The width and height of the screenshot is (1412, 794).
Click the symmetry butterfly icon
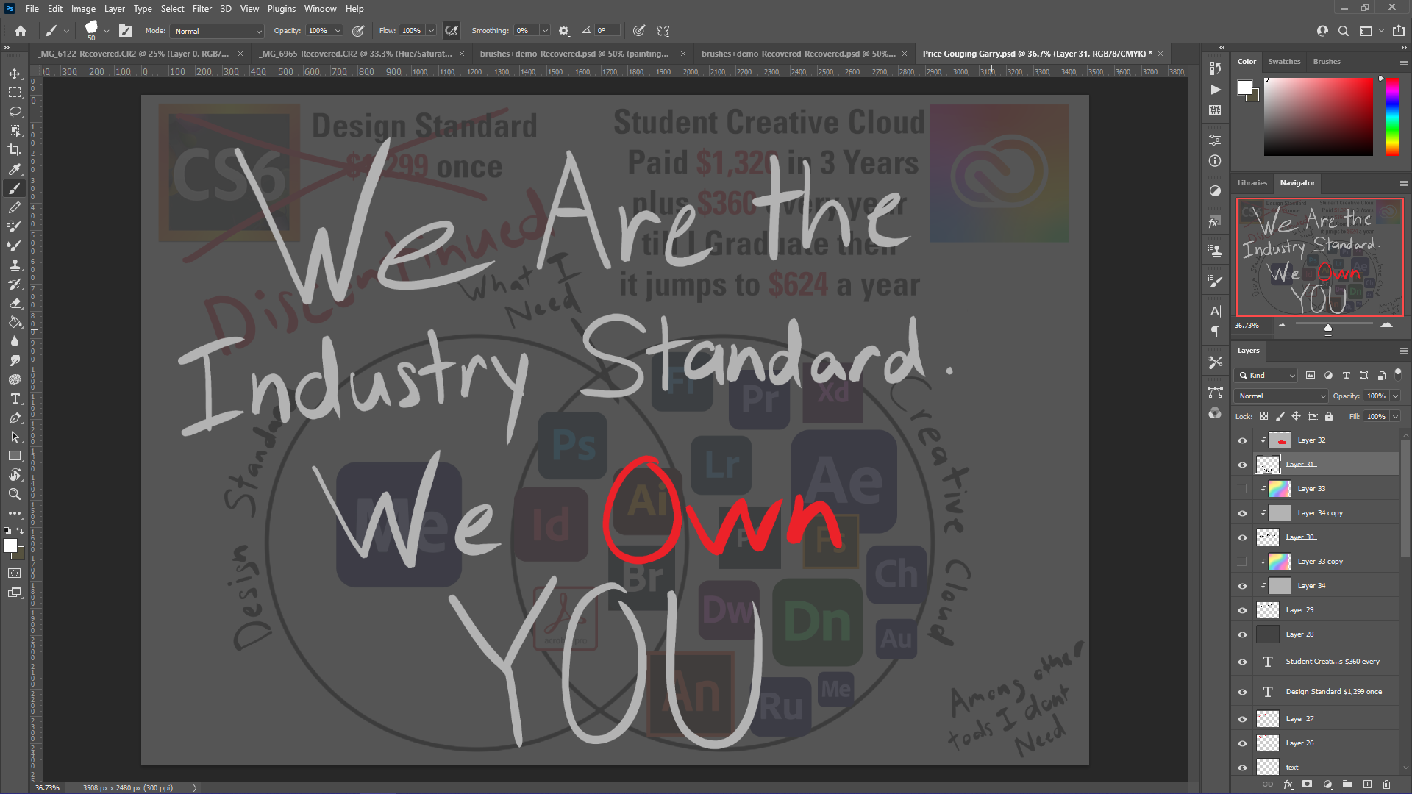[x=663, y=31]
